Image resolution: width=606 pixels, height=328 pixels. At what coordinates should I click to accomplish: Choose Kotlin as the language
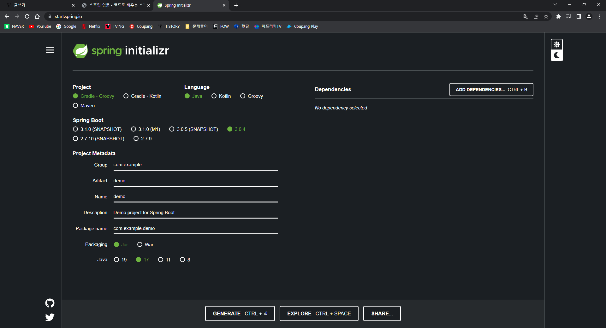pos(221,96)
